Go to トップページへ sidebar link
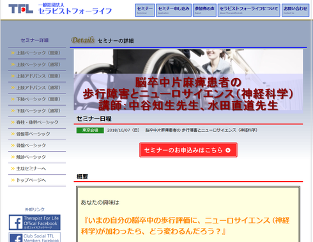This screenshot has width=313, height=242. coord(37,180)
